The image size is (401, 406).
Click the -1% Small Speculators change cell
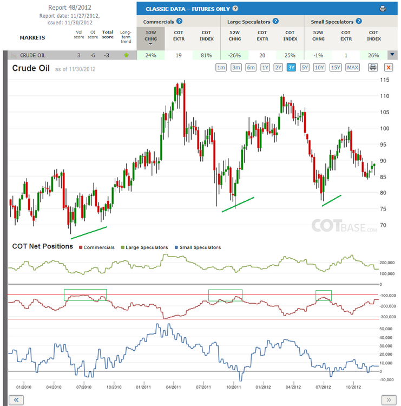[x=318, y=55]
